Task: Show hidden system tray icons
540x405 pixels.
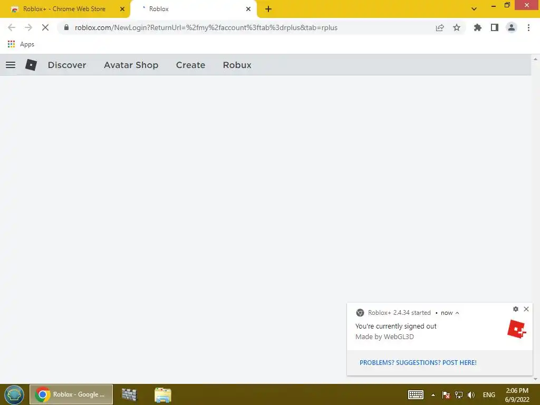Action: click(x=433, y=395)
